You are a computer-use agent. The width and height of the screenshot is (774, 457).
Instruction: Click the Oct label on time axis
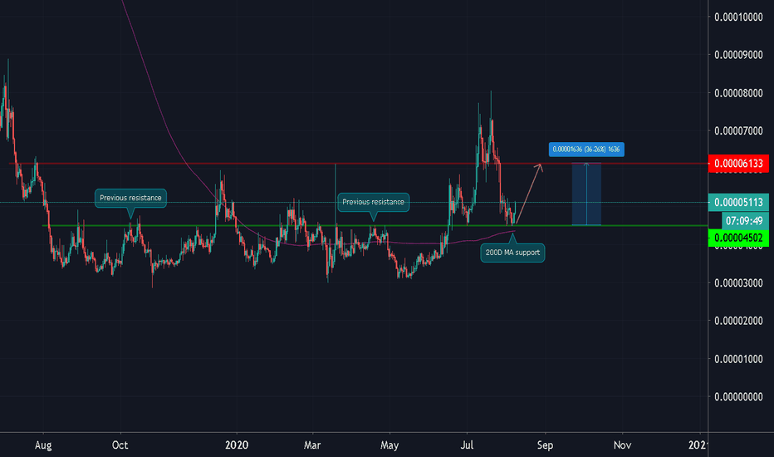(x=120, y=445)
